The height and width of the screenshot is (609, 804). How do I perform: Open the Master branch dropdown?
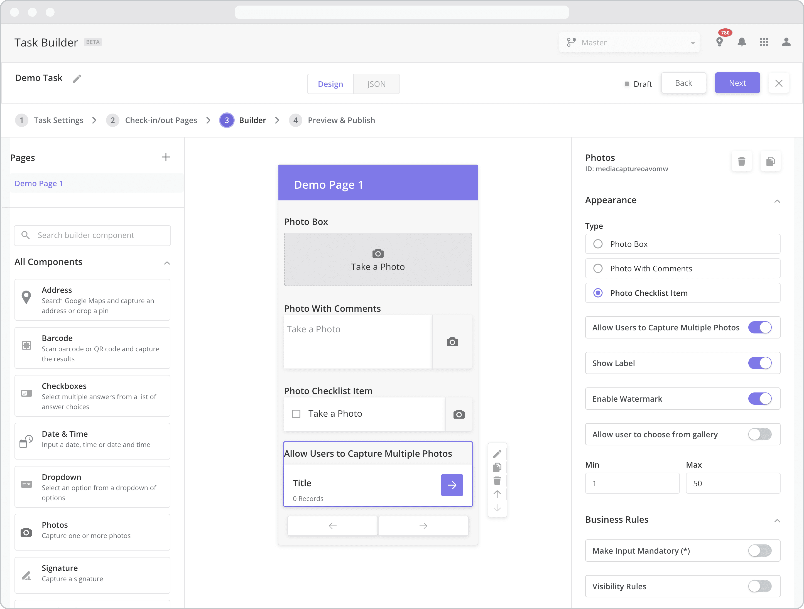[x=629, y=43]
